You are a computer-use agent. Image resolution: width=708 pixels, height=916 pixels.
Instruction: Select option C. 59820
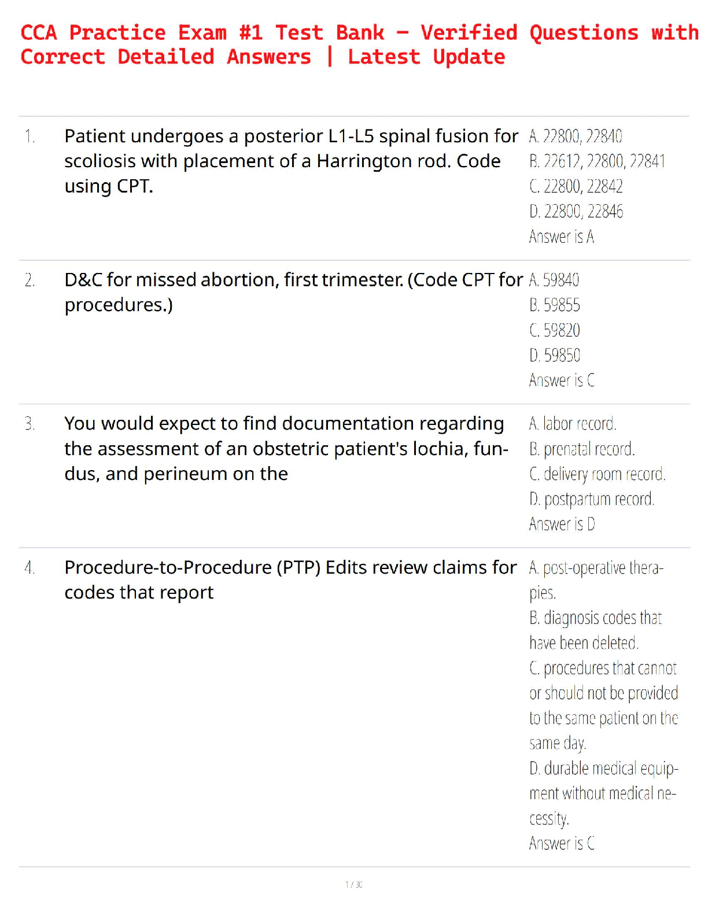click(x=555, y=330)
